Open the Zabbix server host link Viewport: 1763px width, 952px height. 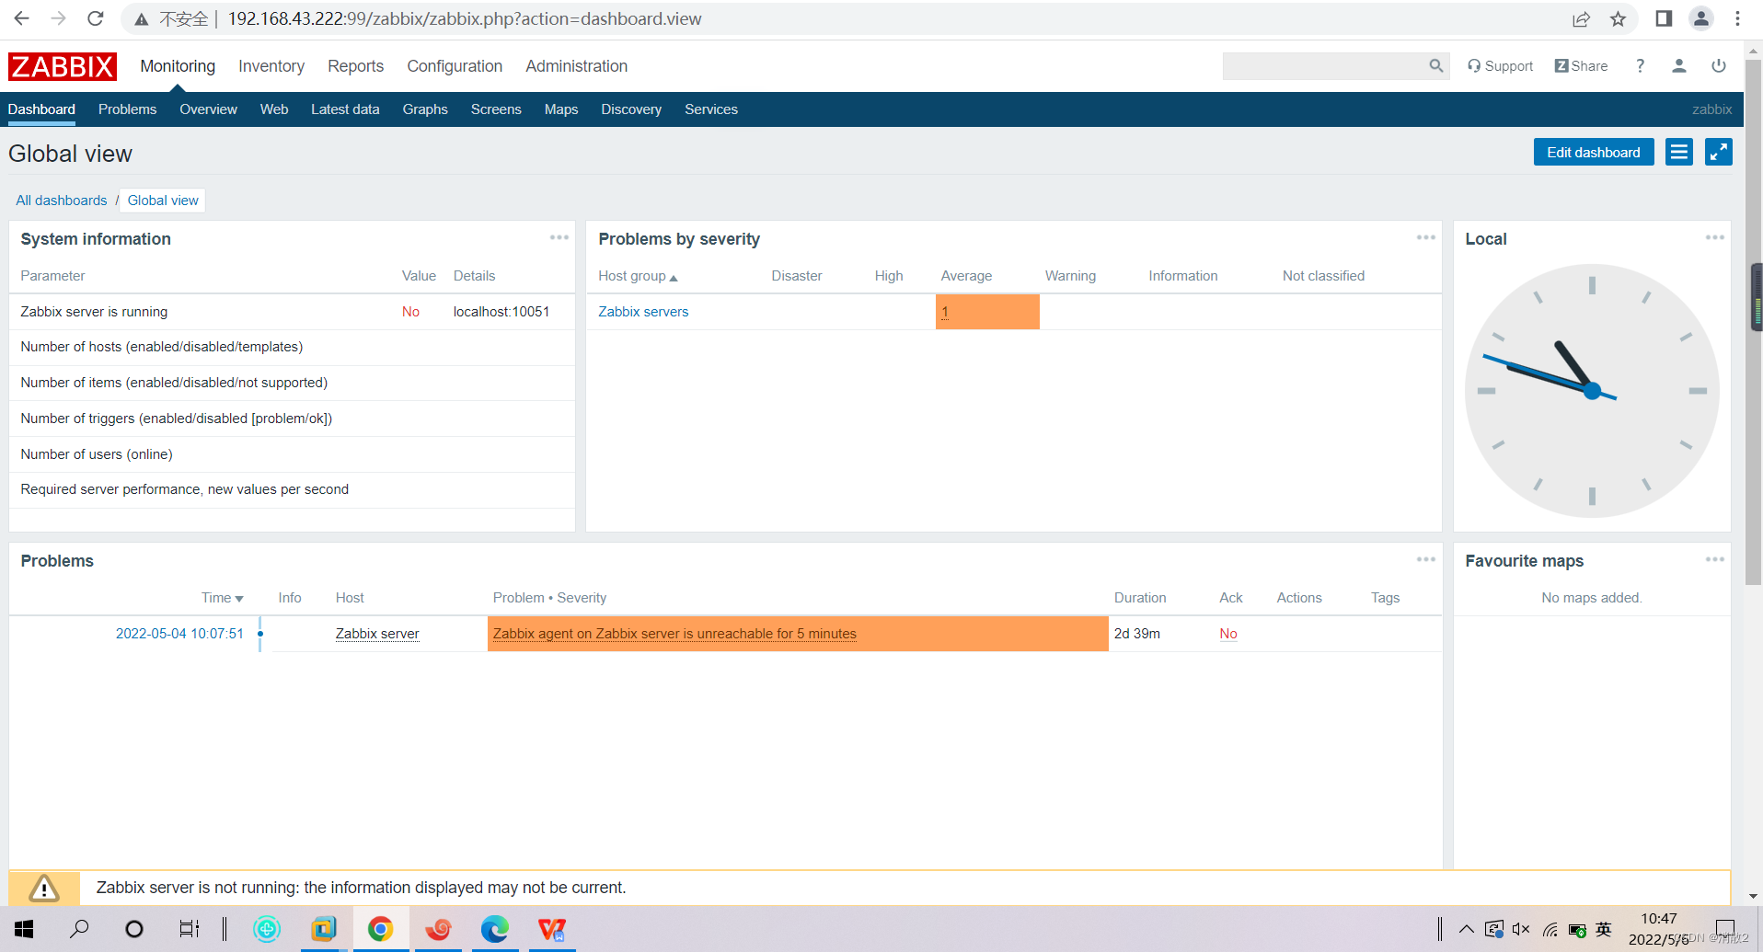376,634
